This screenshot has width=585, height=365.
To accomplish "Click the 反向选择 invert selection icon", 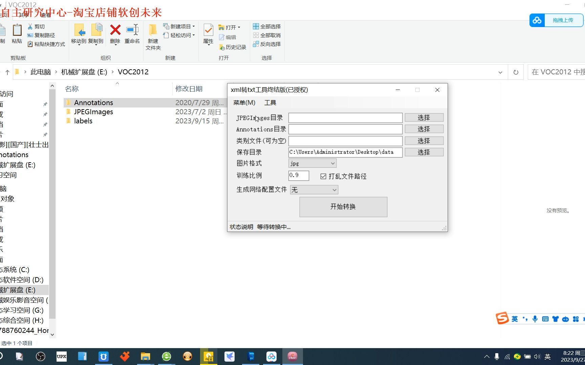I will tap(256, 44).
